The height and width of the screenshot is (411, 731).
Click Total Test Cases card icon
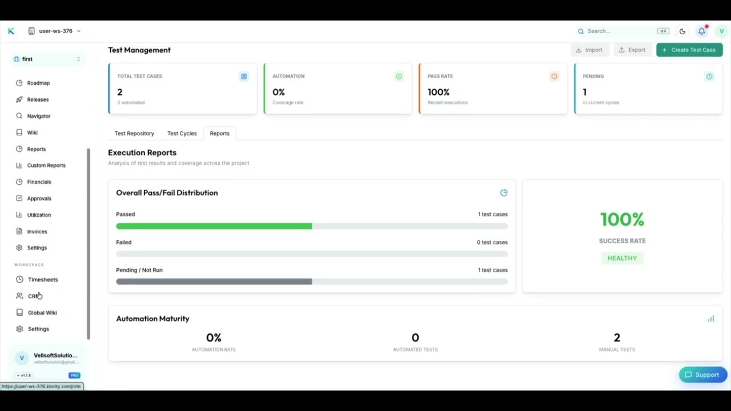pos(244,76)
